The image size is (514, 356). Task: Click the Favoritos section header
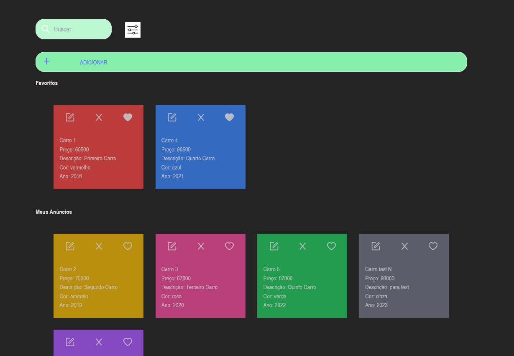(46, 83)
